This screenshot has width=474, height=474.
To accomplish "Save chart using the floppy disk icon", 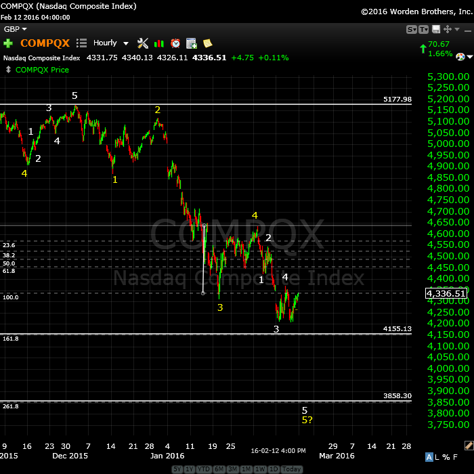I will coord(436,29).
